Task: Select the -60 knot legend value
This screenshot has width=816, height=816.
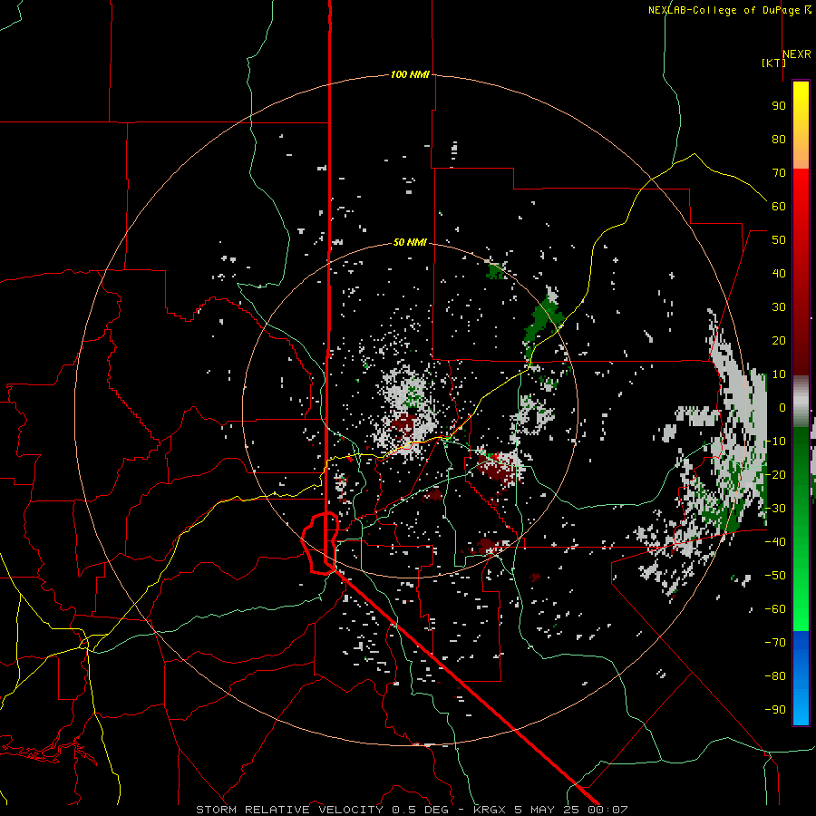Action: pyautogui.click(x=775, y=609)
